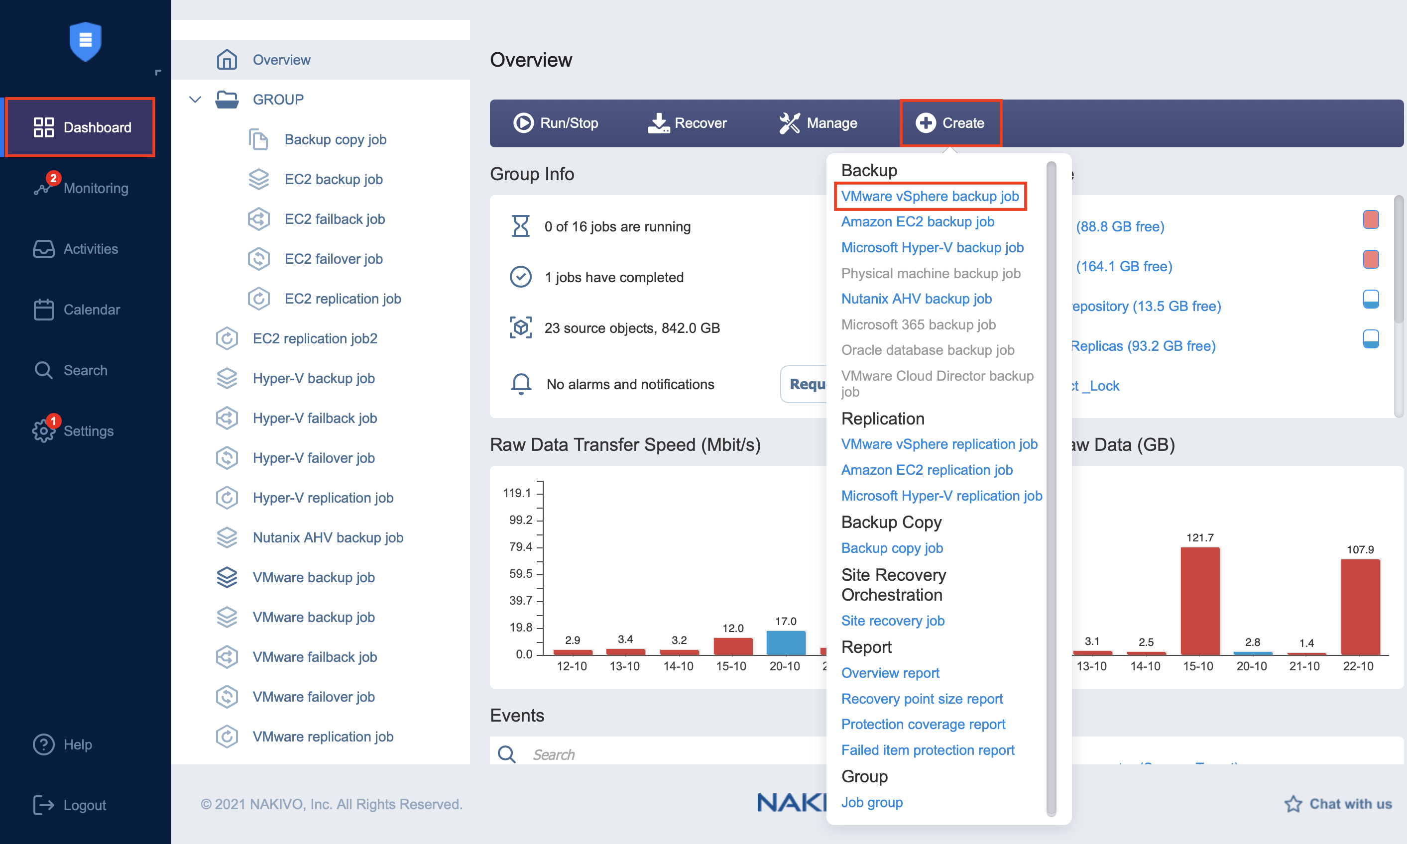Click the VMware replication job icon
This screenshot has height=844, width=1407.
(x=227, y=736)
